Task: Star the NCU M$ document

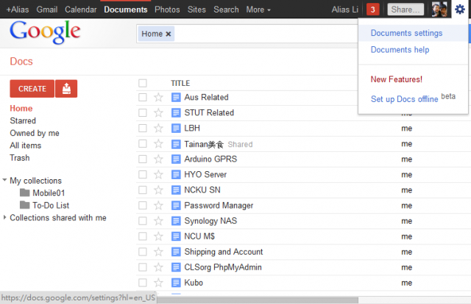Action: pos(158,236)
